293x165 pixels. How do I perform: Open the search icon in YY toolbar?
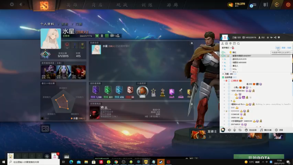click(238, 43)
